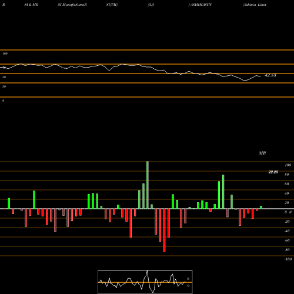Screen dimensions: 294x294
Task: Click the MR panel title label
Action: (262, 153)
